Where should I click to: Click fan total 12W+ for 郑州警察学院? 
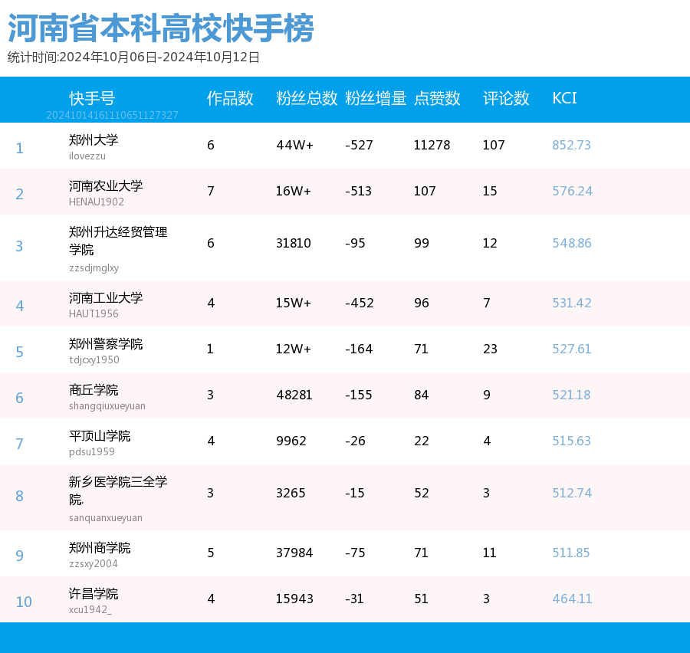pos(294,349)
